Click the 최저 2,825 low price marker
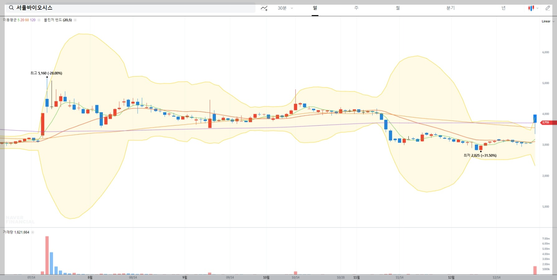Image resolution: width=557 pixels, height=280 pixels. [480, 155]
